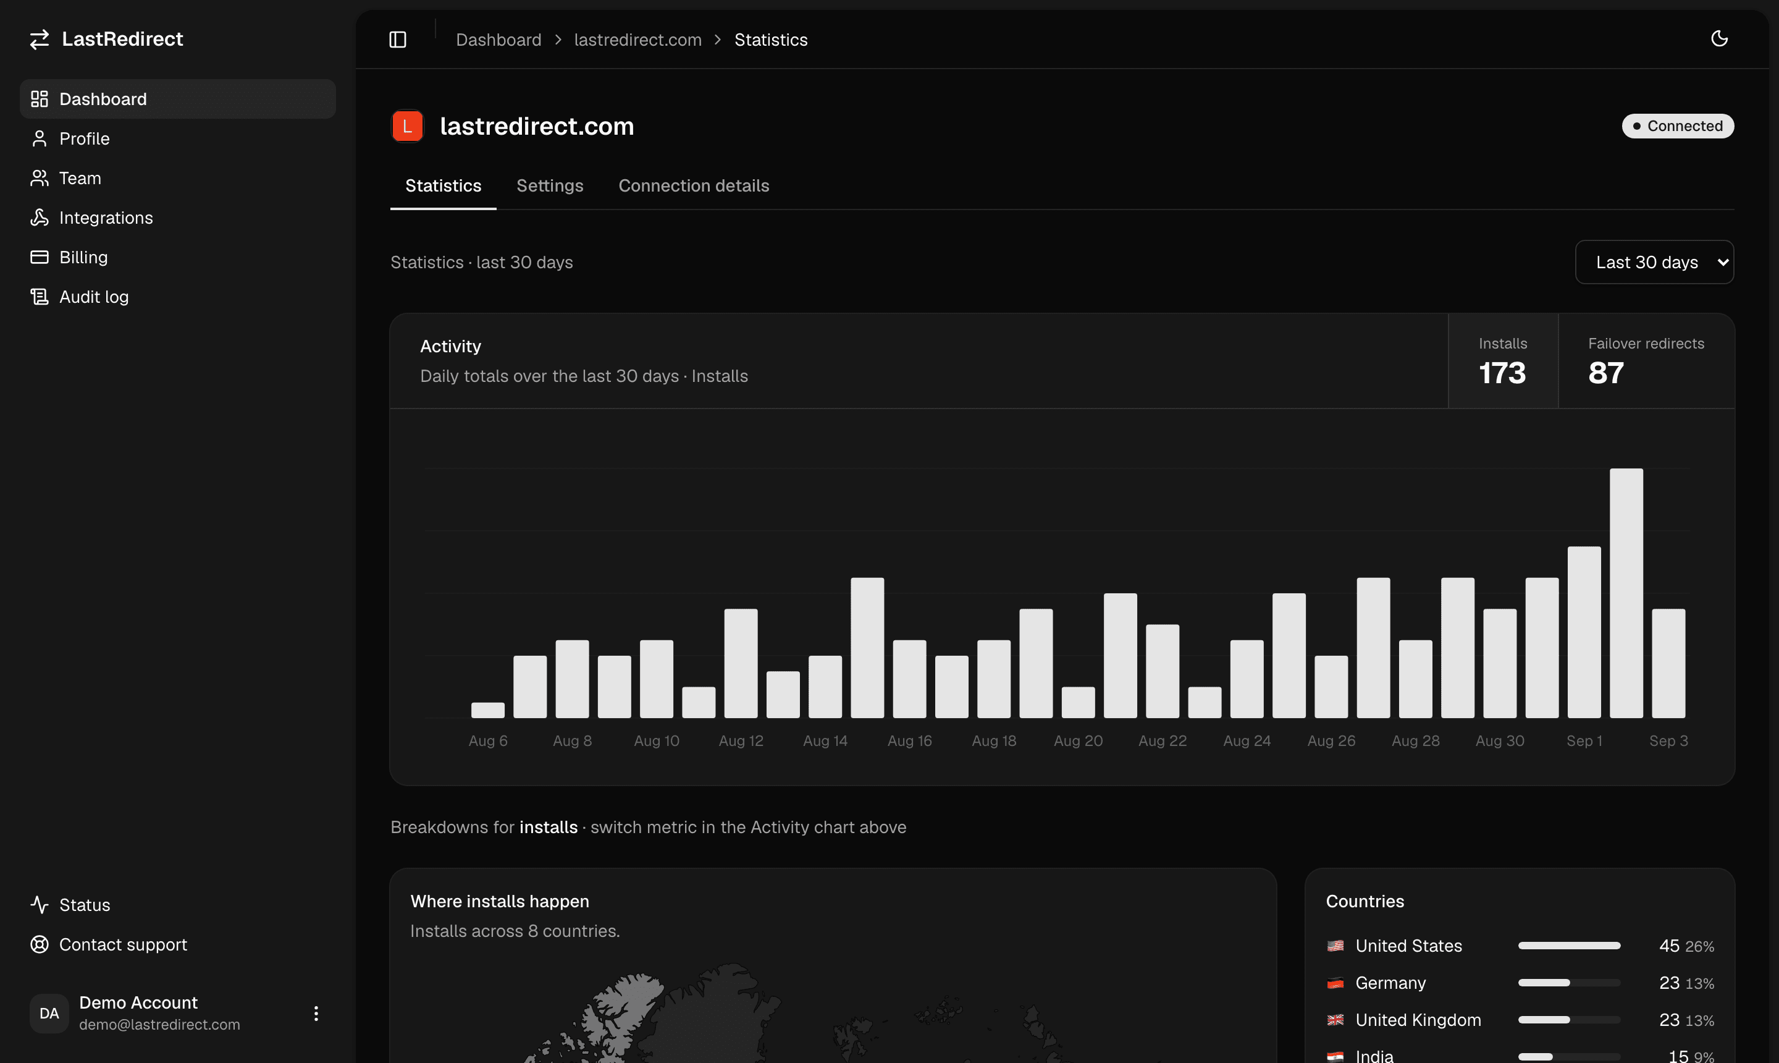1779x1063 pixels.
Task: Click the 'Statistics · last 30 days' label
Action: click(x=481, y=262)
